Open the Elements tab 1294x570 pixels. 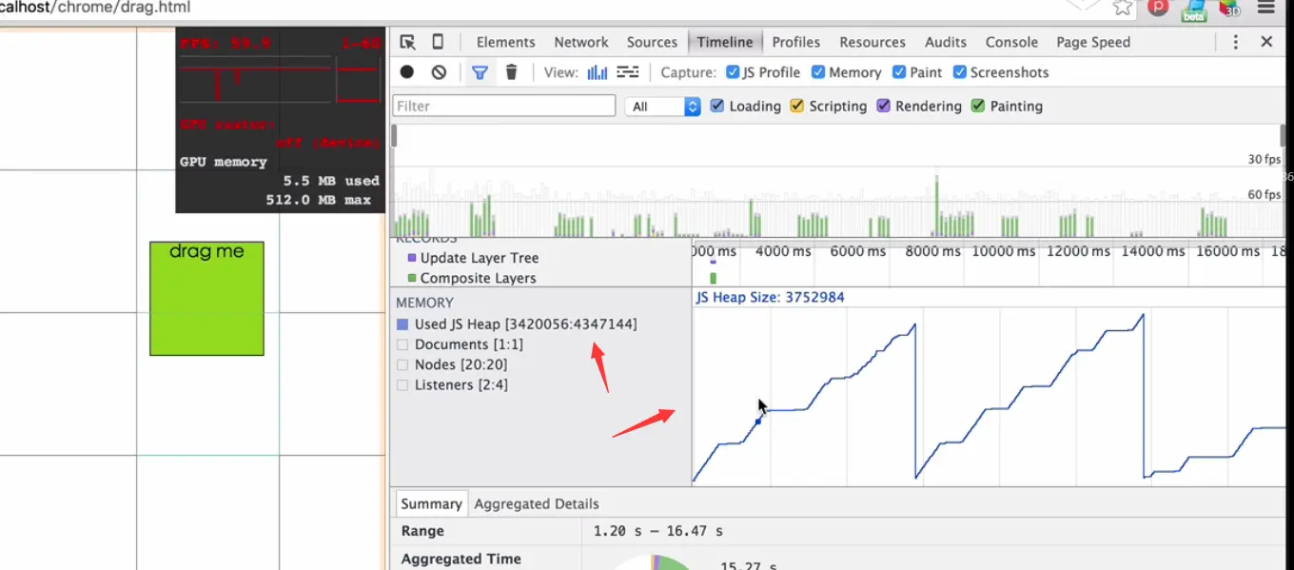coord(505,42)
